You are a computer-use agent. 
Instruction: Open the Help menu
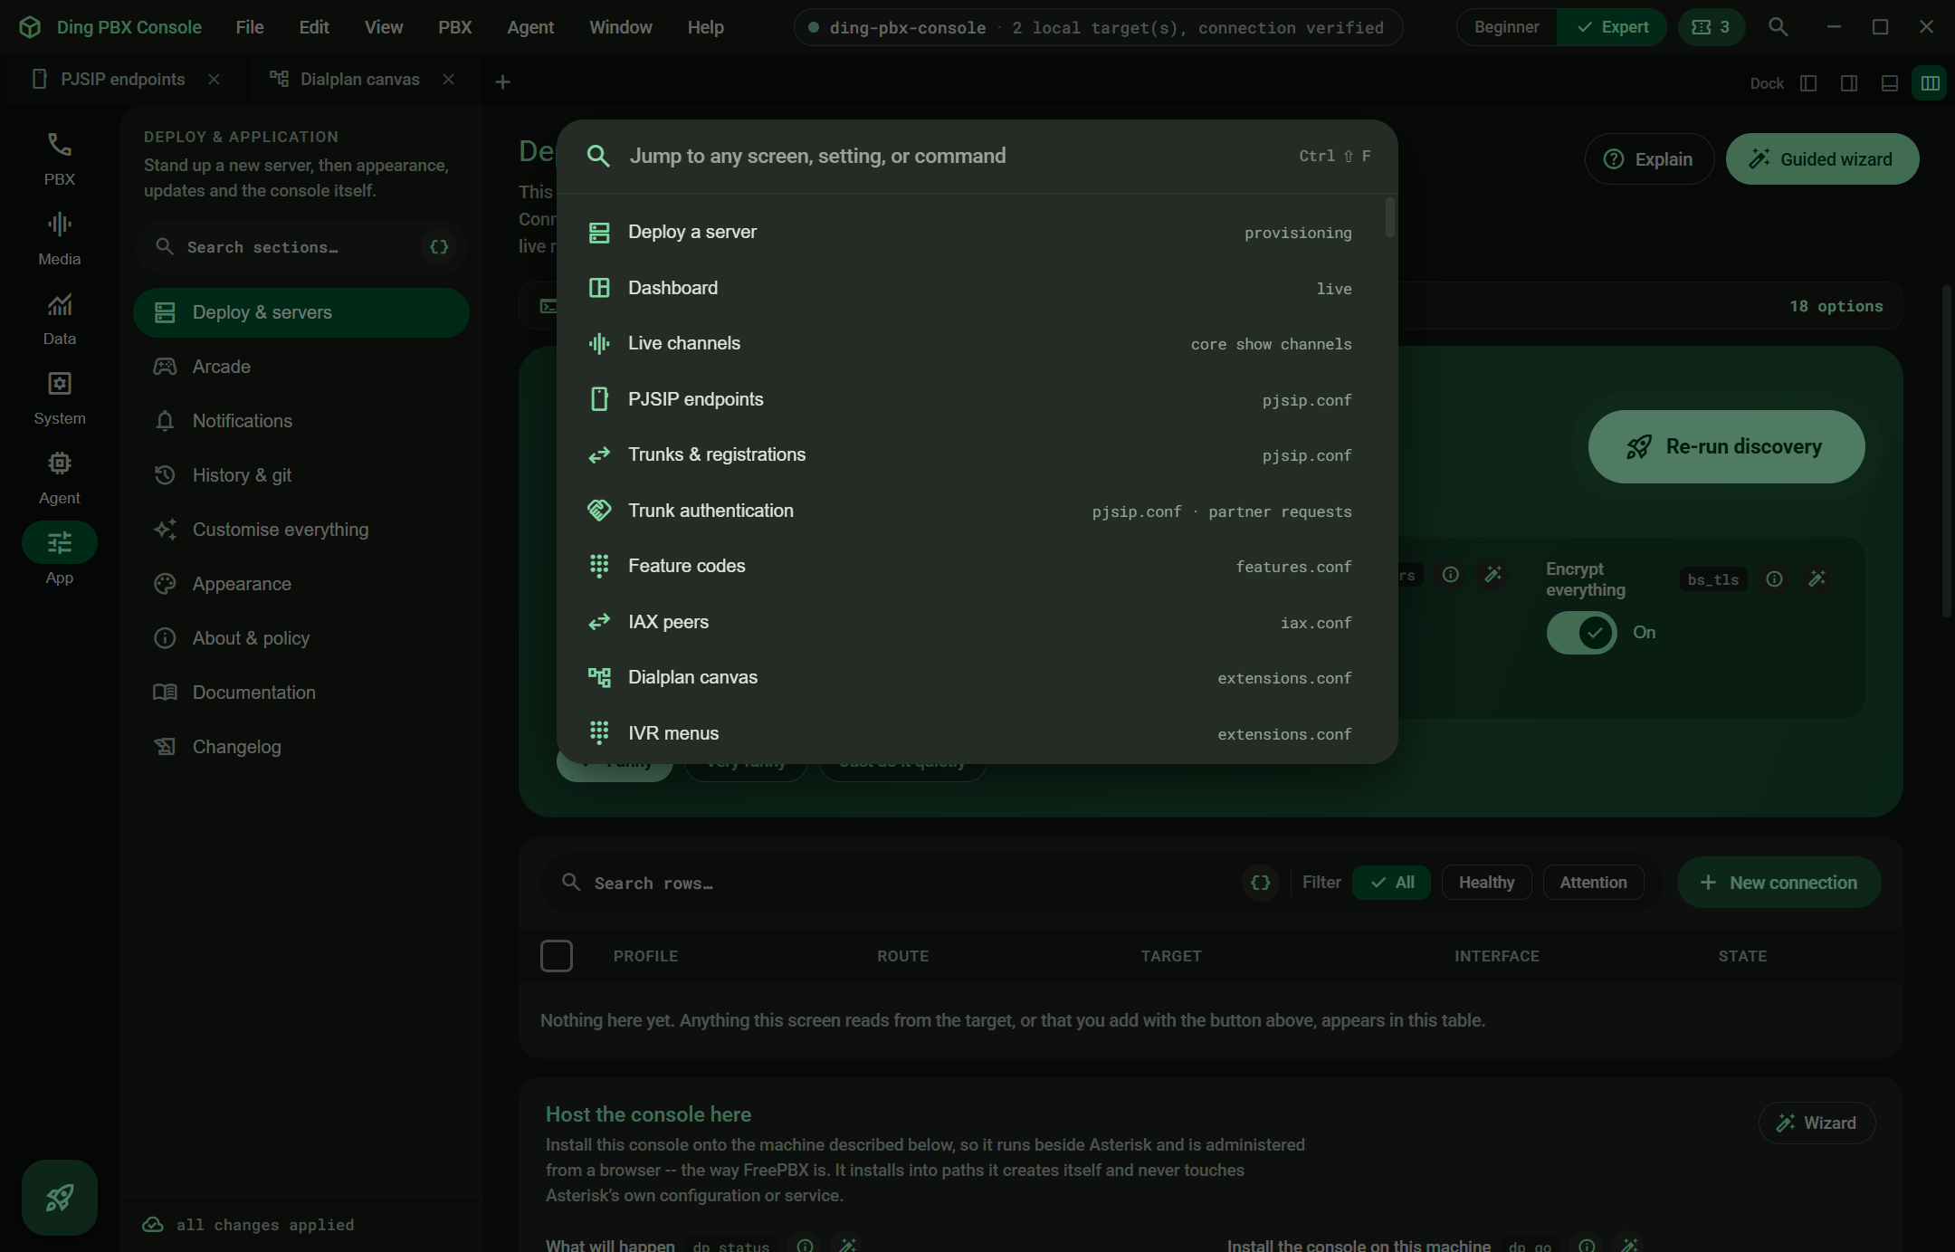coord(706,27)
